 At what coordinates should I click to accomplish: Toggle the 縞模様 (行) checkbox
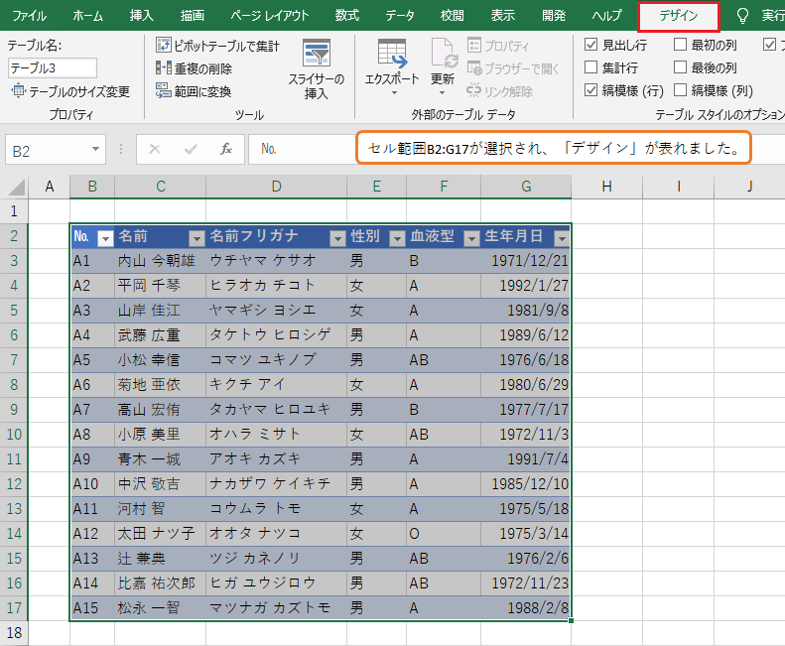591,90
